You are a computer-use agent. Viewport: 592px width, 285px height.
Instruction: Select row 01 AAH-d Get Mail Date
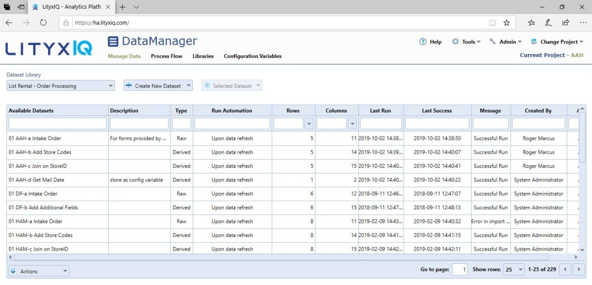pyautogui.click(x=293, y=180)
